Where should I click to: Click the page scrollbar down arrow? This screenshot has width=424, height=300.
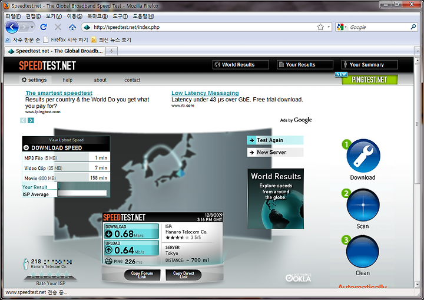click(418, 284)
